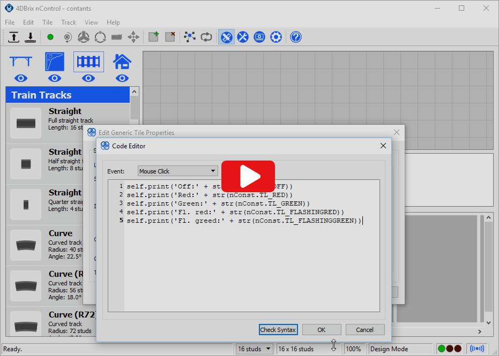Open the Tile menu
499x356 pixels.
[47, 22]
